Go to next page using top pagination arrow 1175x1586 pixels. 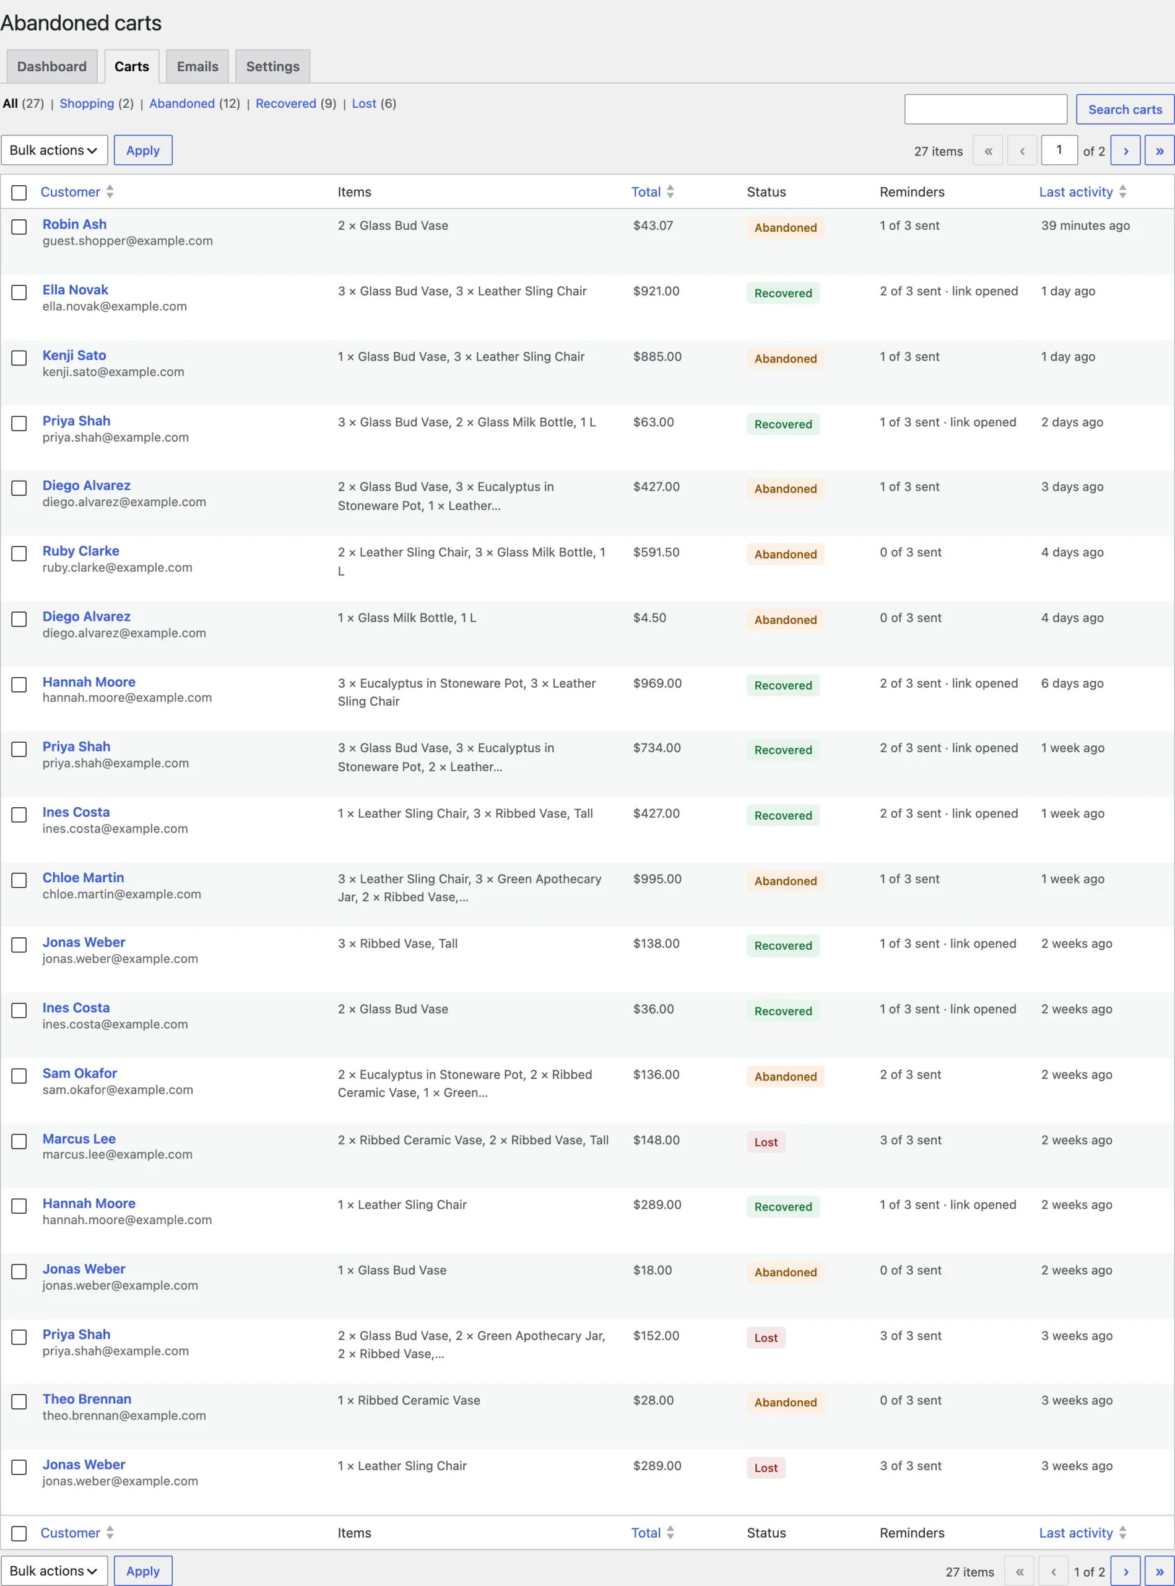point(1125,150)
